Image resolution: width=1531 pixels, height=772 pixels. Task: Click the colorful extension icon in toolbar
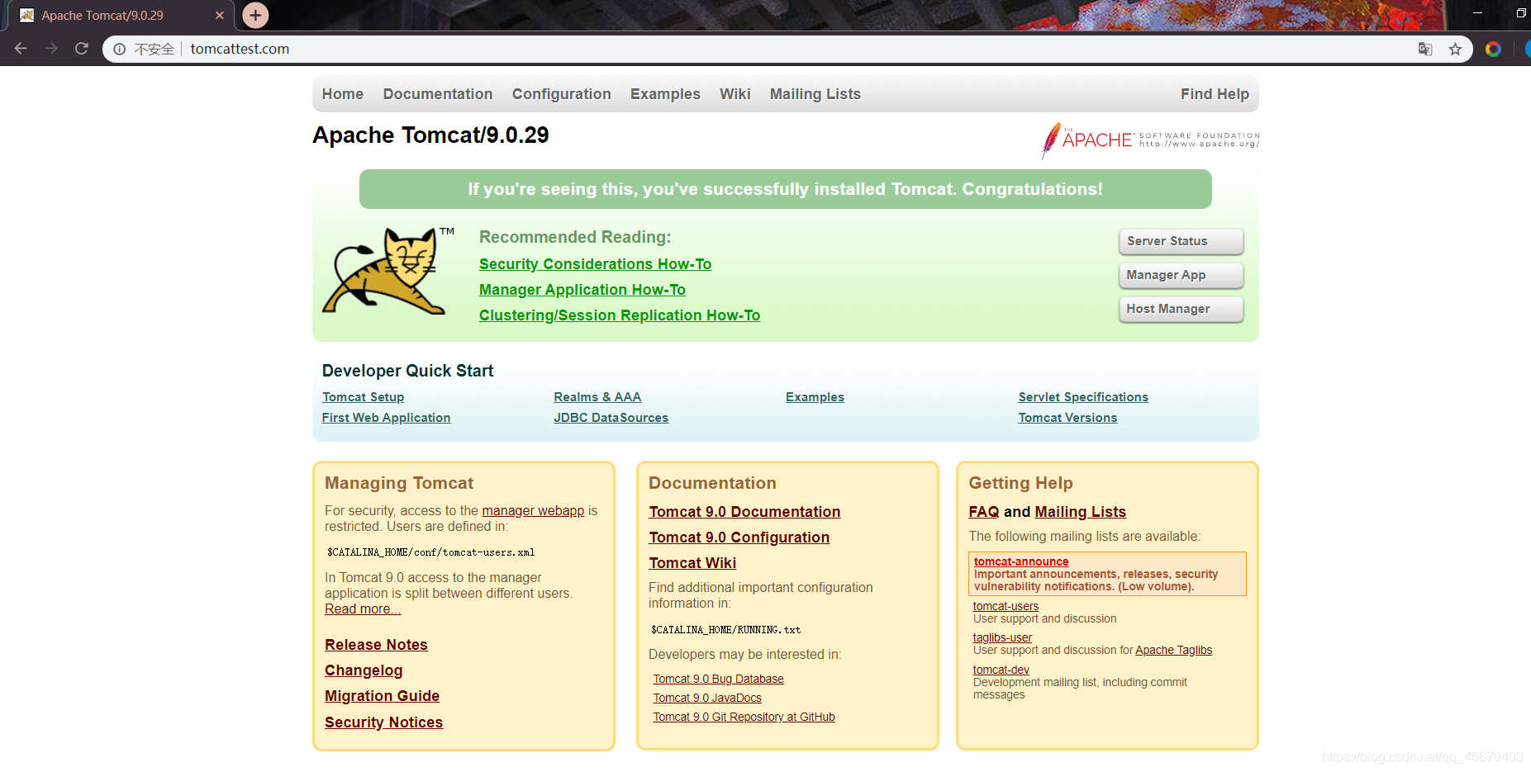point(1493,49)
